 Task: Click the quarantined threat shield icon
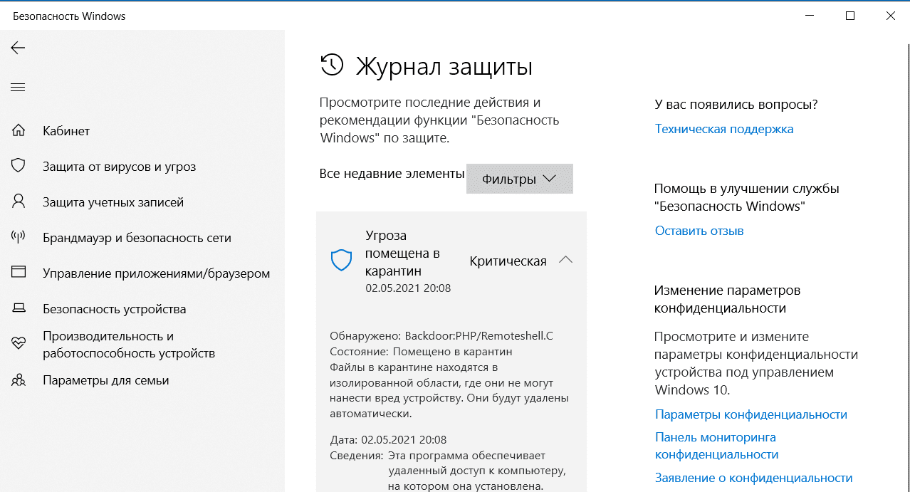[342, 261]
